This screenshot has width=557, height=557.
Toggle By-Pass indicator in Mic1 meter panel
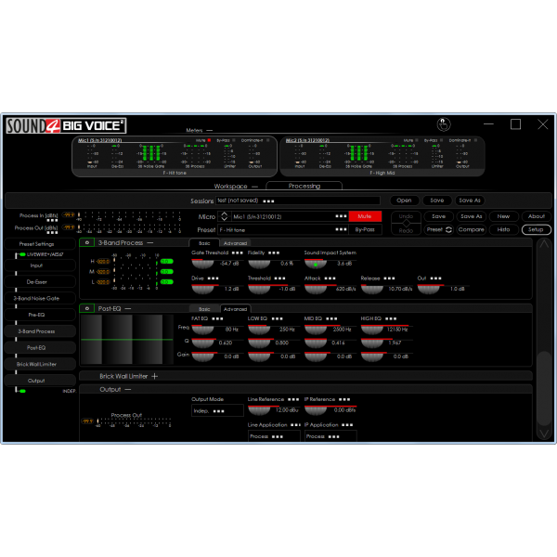coord(233,140)
